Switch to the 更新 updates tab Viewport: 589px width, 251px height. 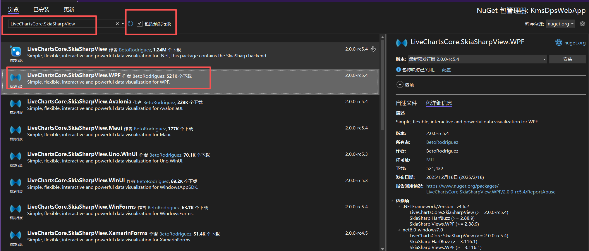coord(69,10)
